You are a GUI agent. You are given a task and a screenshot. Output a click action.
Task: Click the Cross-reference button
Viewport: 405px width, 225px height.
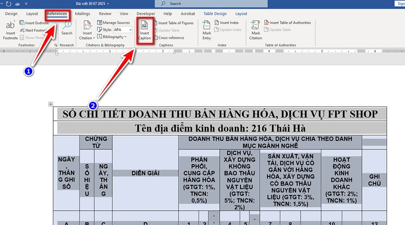(x=169, y=37)
